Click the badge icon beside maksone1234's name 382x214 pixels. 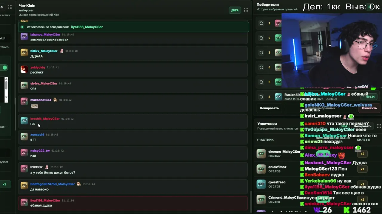point(55,100)
